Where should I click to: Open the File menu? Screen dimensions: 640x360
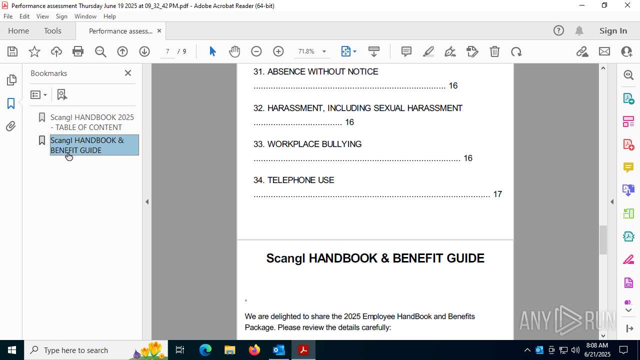[8, 16]
